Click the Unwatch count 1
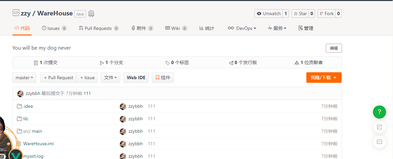The width and height of the screenshot is (393, 159). click(x=286, y=13)
